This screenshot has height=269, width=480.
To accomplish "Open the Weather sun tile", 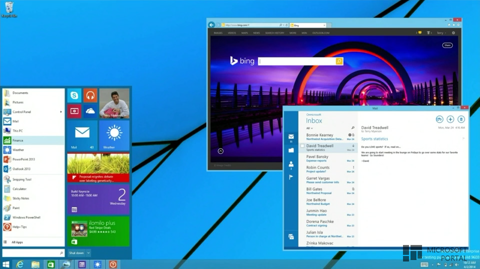I will pos(114,135).
